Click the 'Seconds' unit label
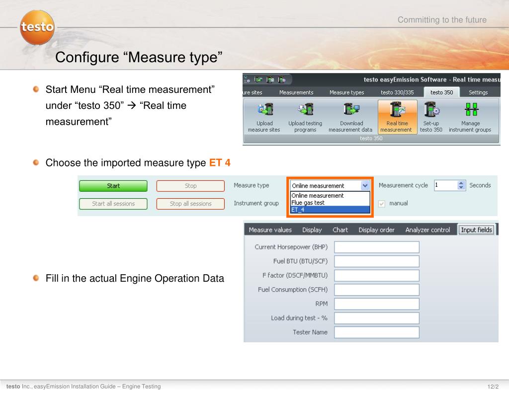 [x=480, y=185]
